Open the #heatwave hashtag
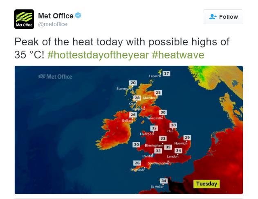Image resolution: width=258 pixels, height=199 pixels. [178, 54]
